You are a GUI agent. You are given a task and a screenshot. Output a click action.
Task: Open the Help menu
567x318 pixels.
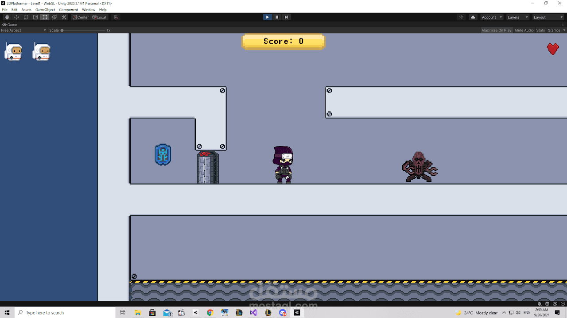pos(103,9)
